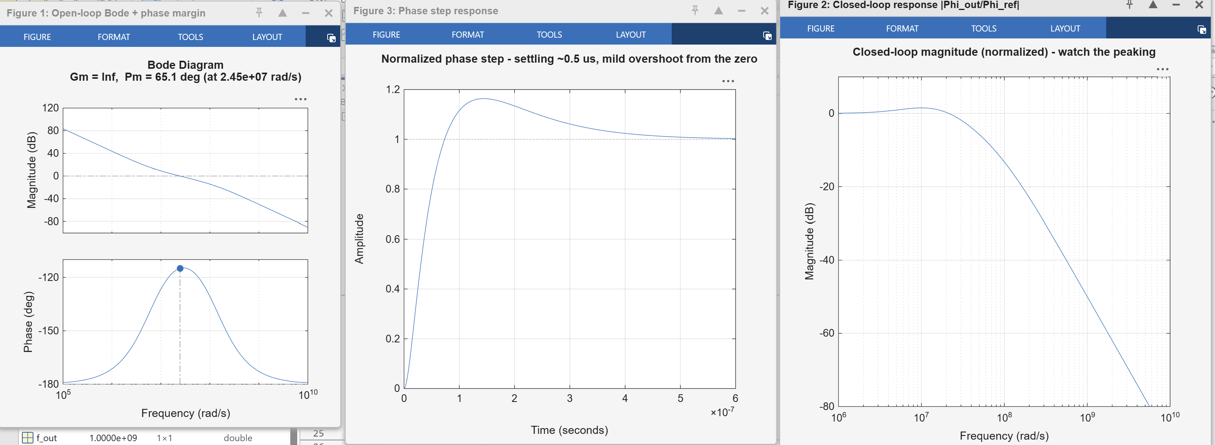The image size is (1215, 445).
Task: Click the phase margin marker dot
Action: pos(180,268)
